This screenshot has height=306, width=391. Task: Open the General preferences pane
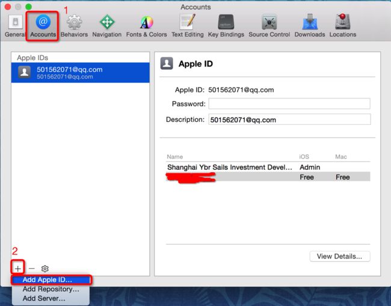(x=15, y=26)
